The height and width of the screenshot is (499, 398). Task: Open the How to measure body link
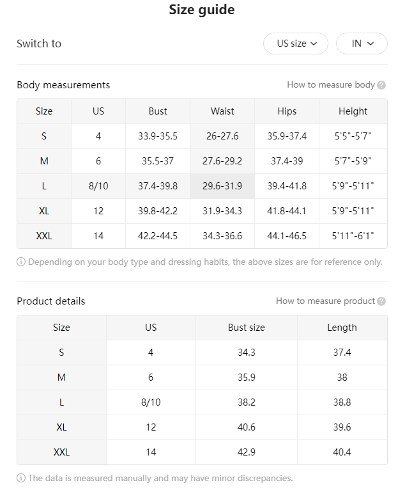[331, 84]
